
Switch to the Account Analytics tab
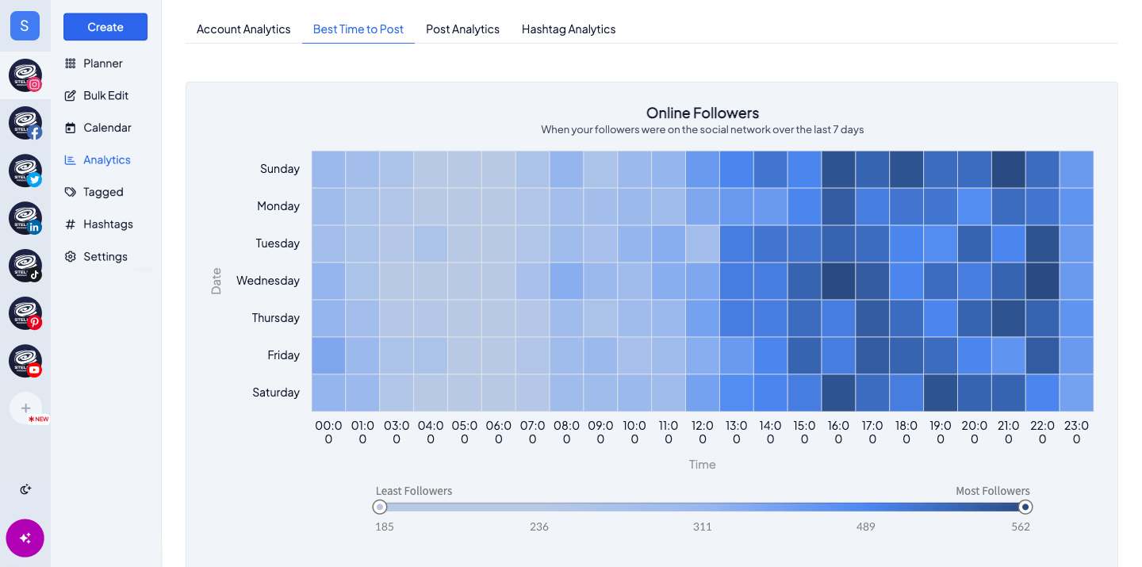pos(243,29)
